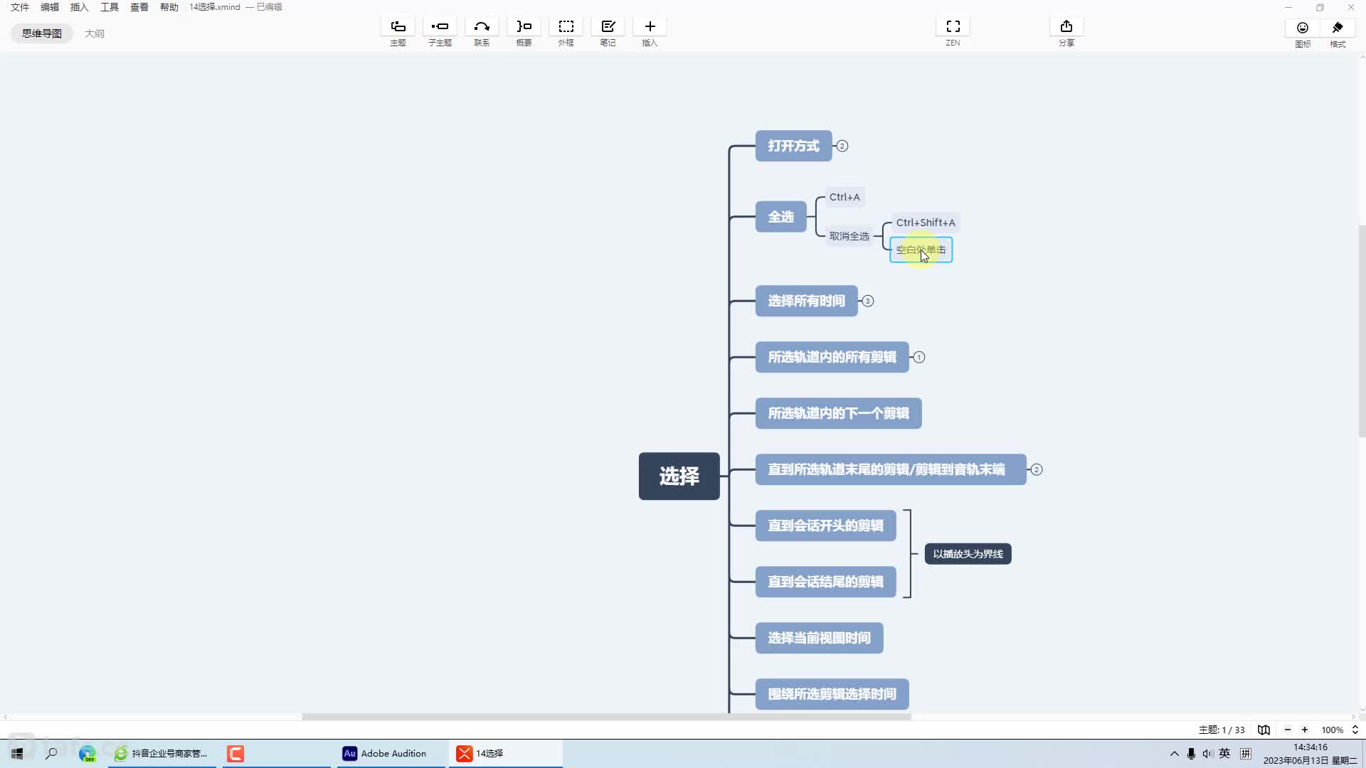Screen dimensions: 1366x768
Task: Click the Topic (主题) toolbar icon
Action: click(x=398, y=27)
